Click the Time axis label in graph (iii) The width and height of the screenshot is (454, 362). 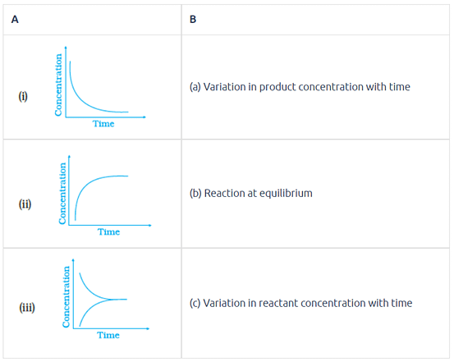[108, 335]
